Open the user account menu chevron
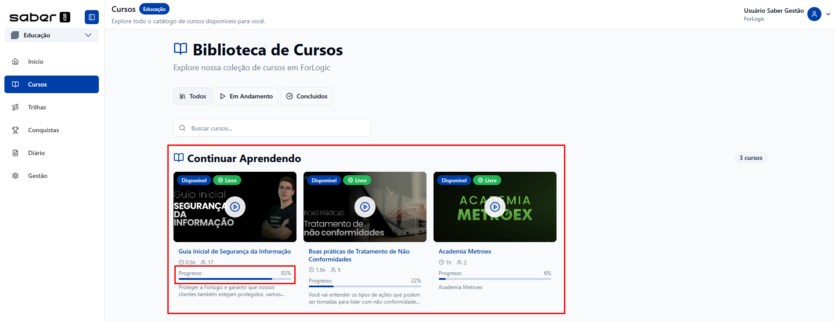 828,14
